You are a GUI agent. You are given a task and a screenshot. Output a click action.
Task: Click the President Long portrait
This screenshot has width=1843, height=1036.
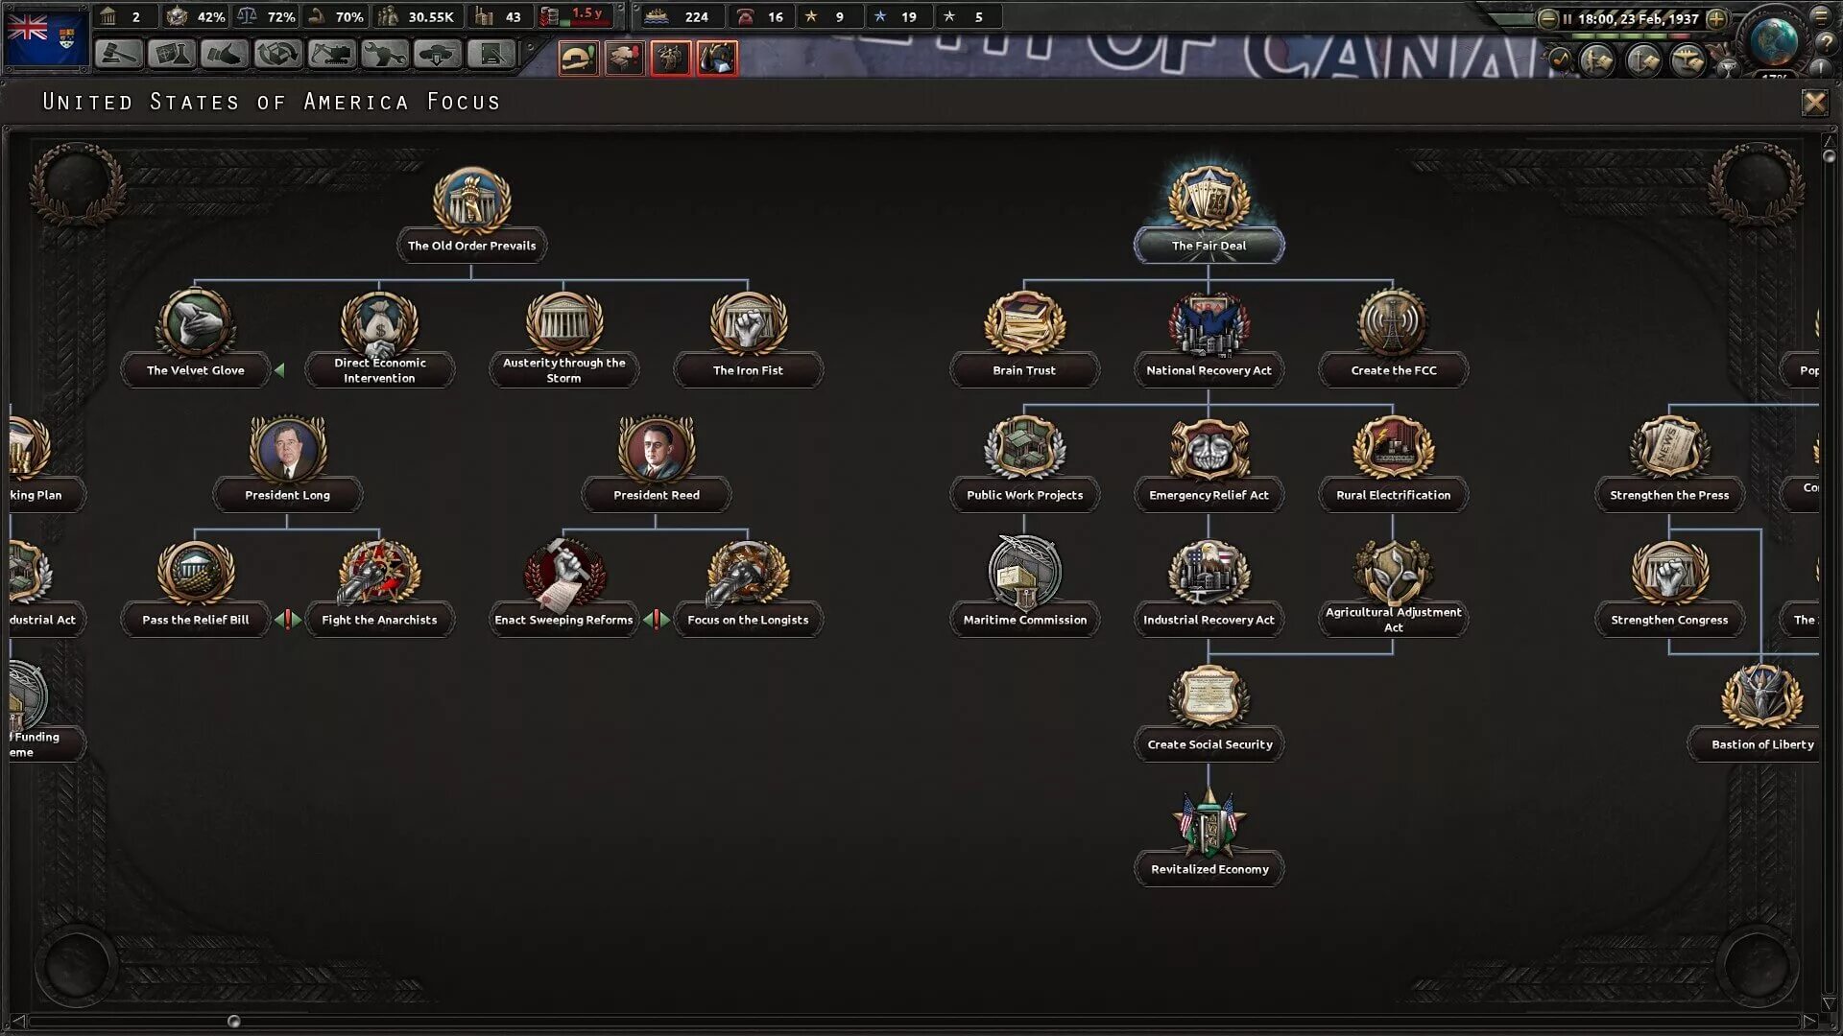(287, 448)
